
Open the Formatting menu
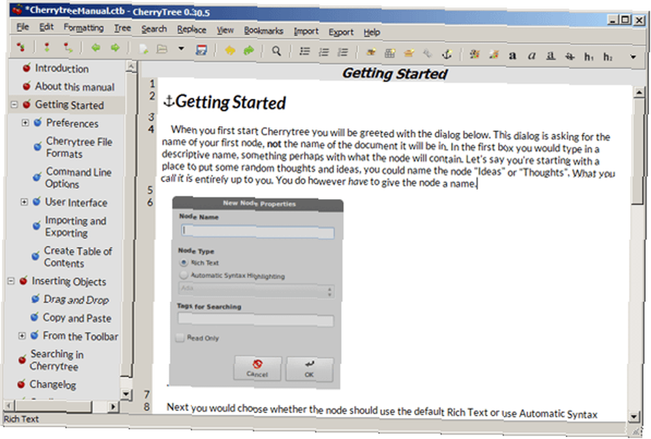click(x=83, y=28)
